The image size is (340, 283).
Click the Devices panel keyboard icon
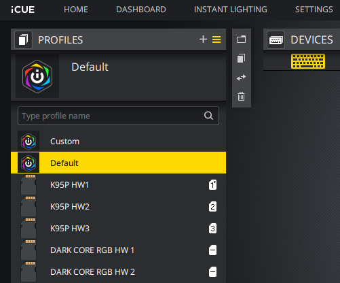(x=276, y=40)
